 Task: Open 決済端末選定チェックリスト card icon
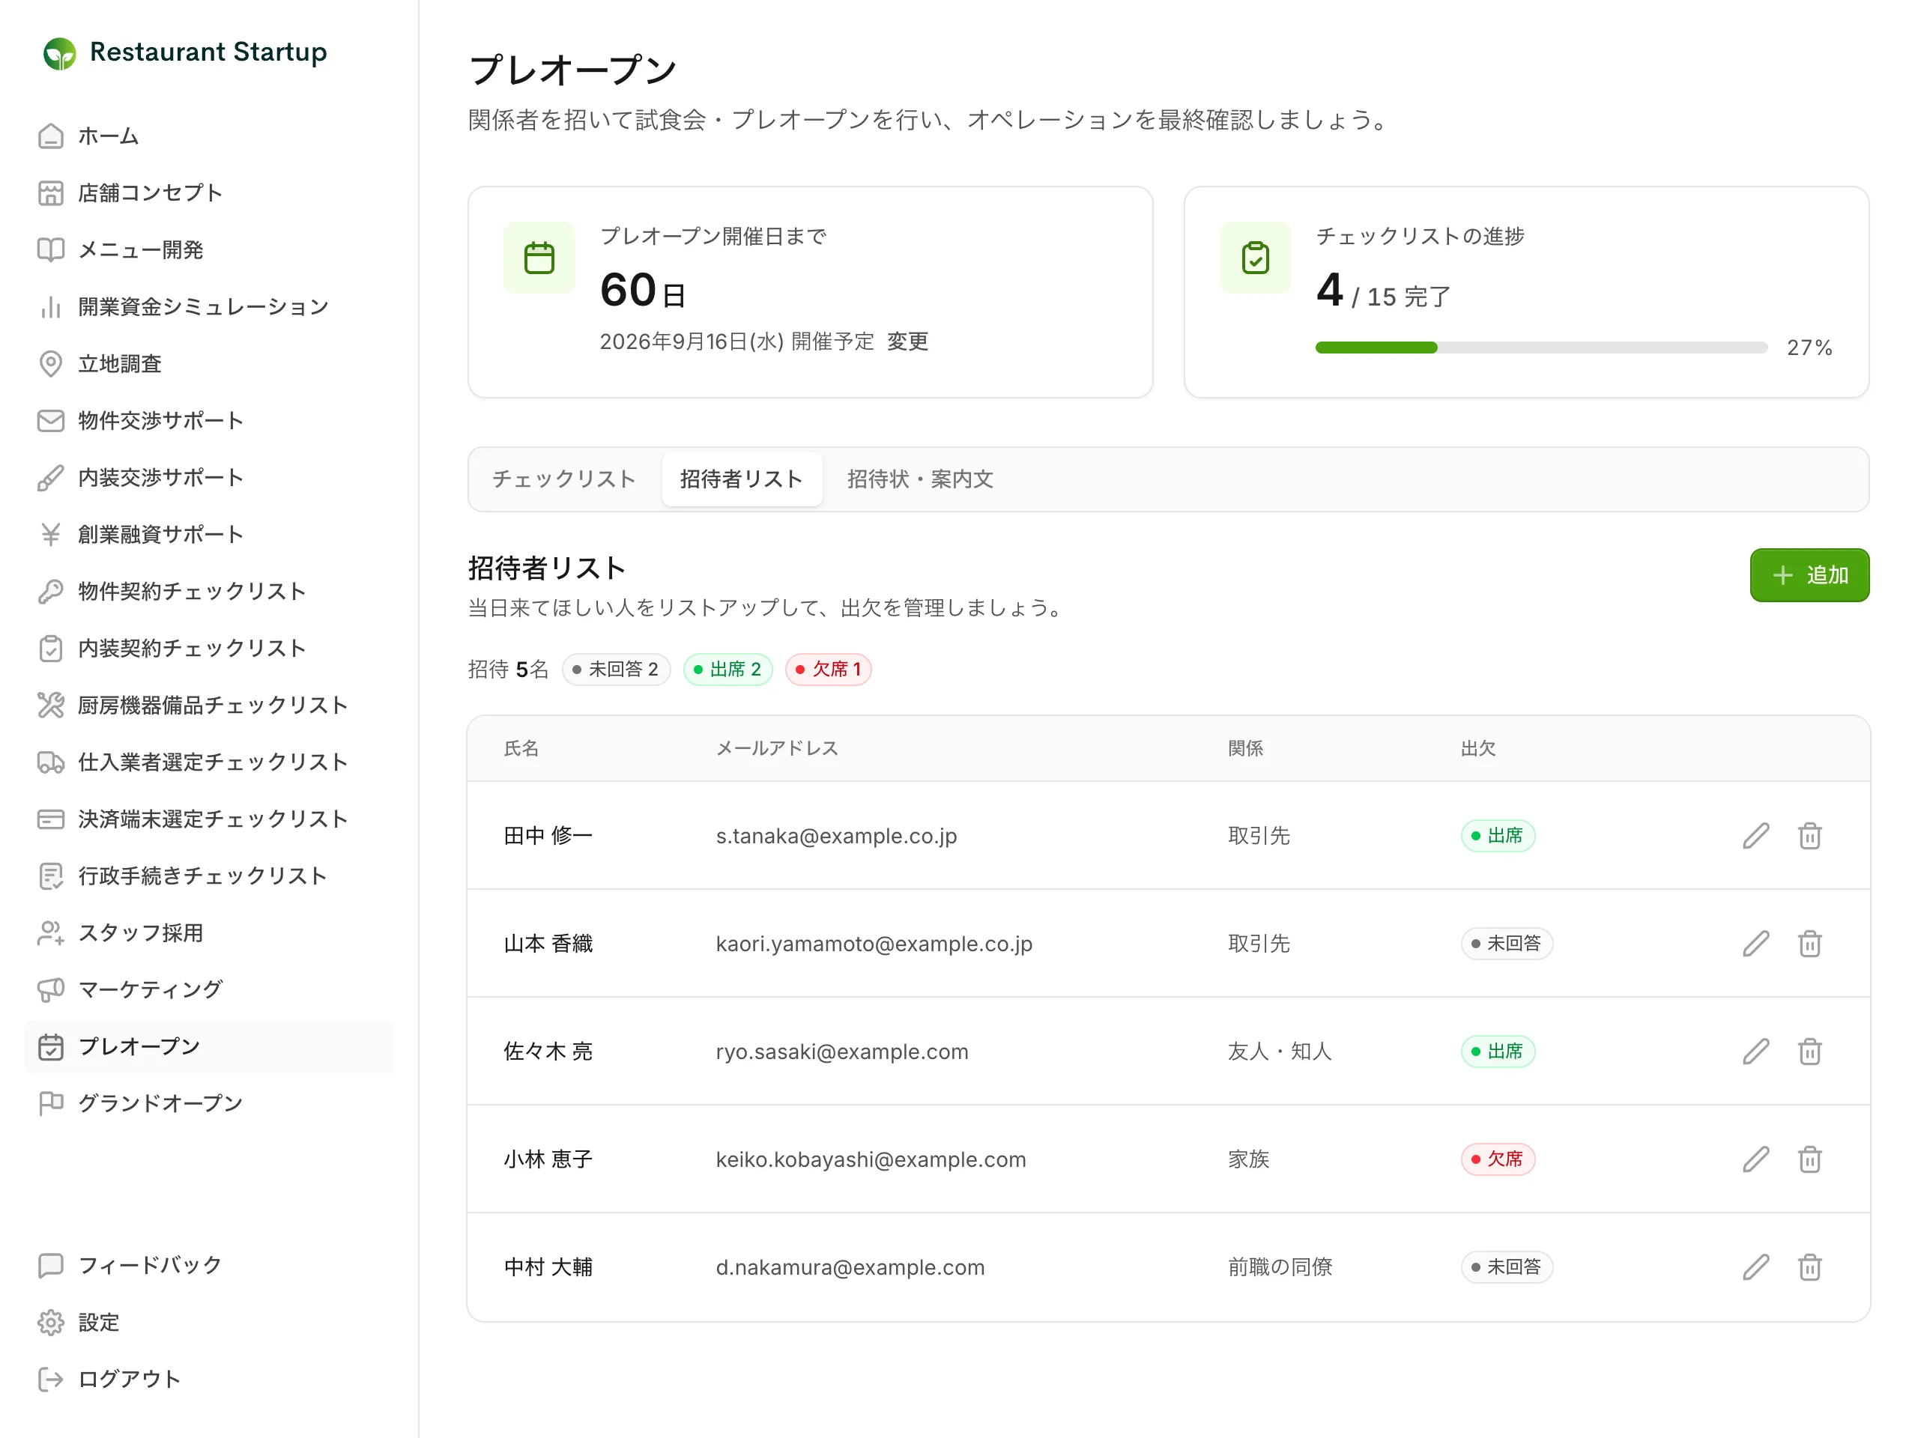tap(51, 819)
